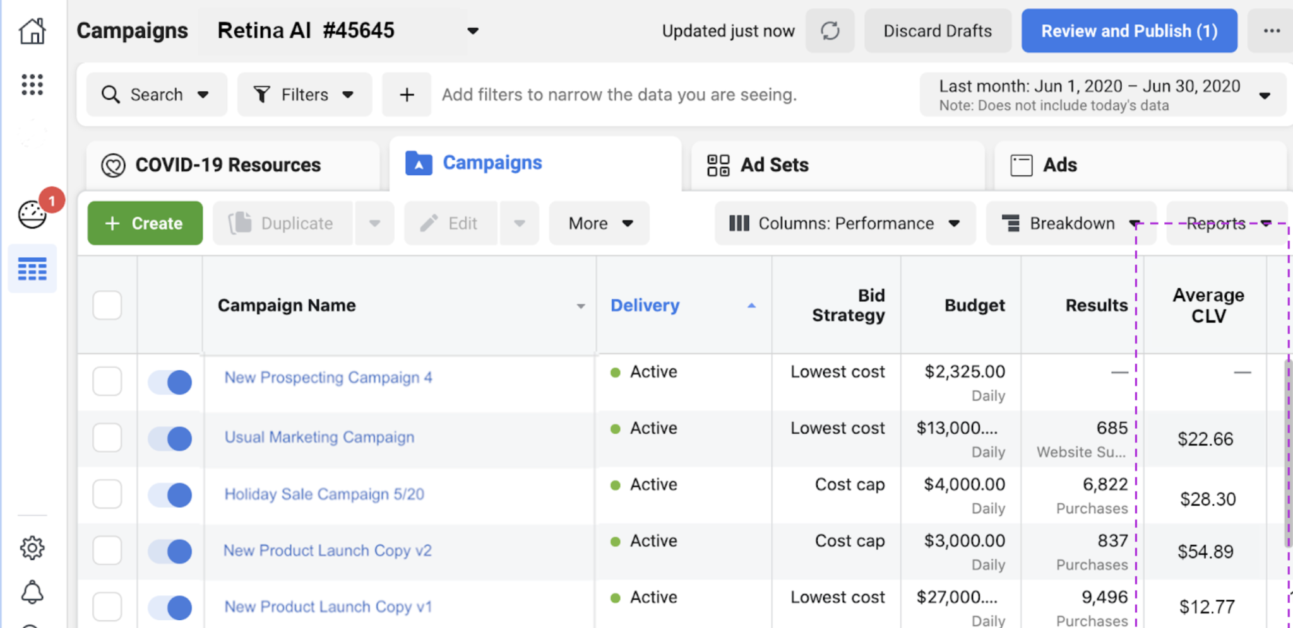Open the account overview gauge icon with badge
The image size is (1293, 628).
click(32, 214)
